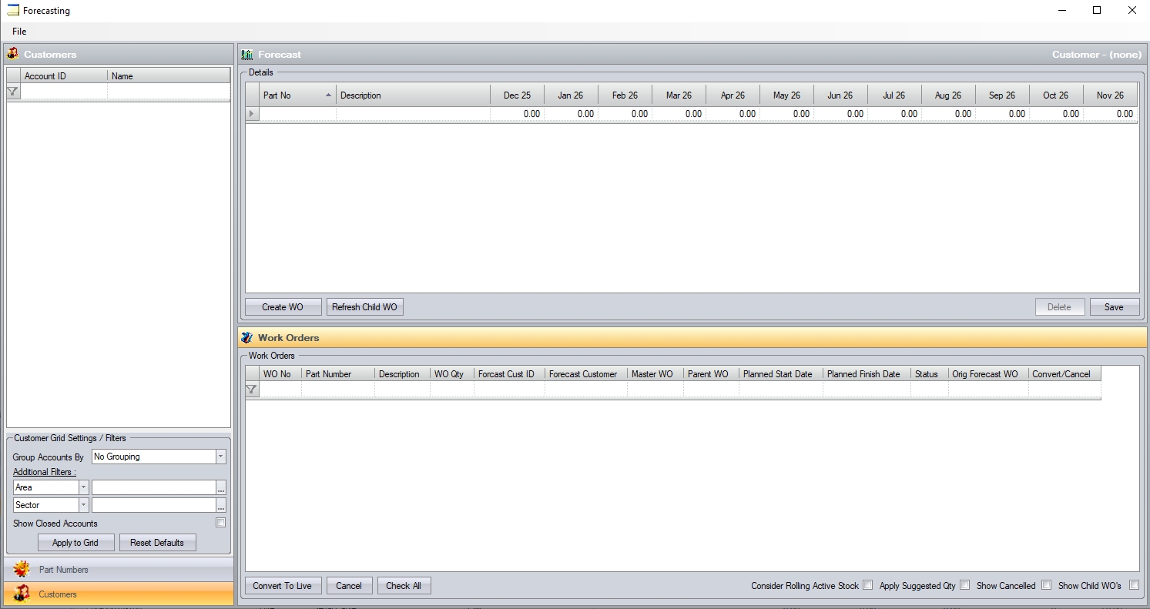Open the browse ellipsis button beside the Sector filter
Screen dimensions: 1150x609
pos(221,505)
